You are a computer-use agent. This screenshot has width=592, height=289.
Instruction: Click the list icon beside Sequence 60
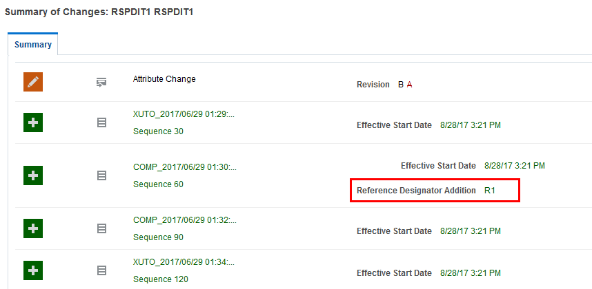point(101,175)
